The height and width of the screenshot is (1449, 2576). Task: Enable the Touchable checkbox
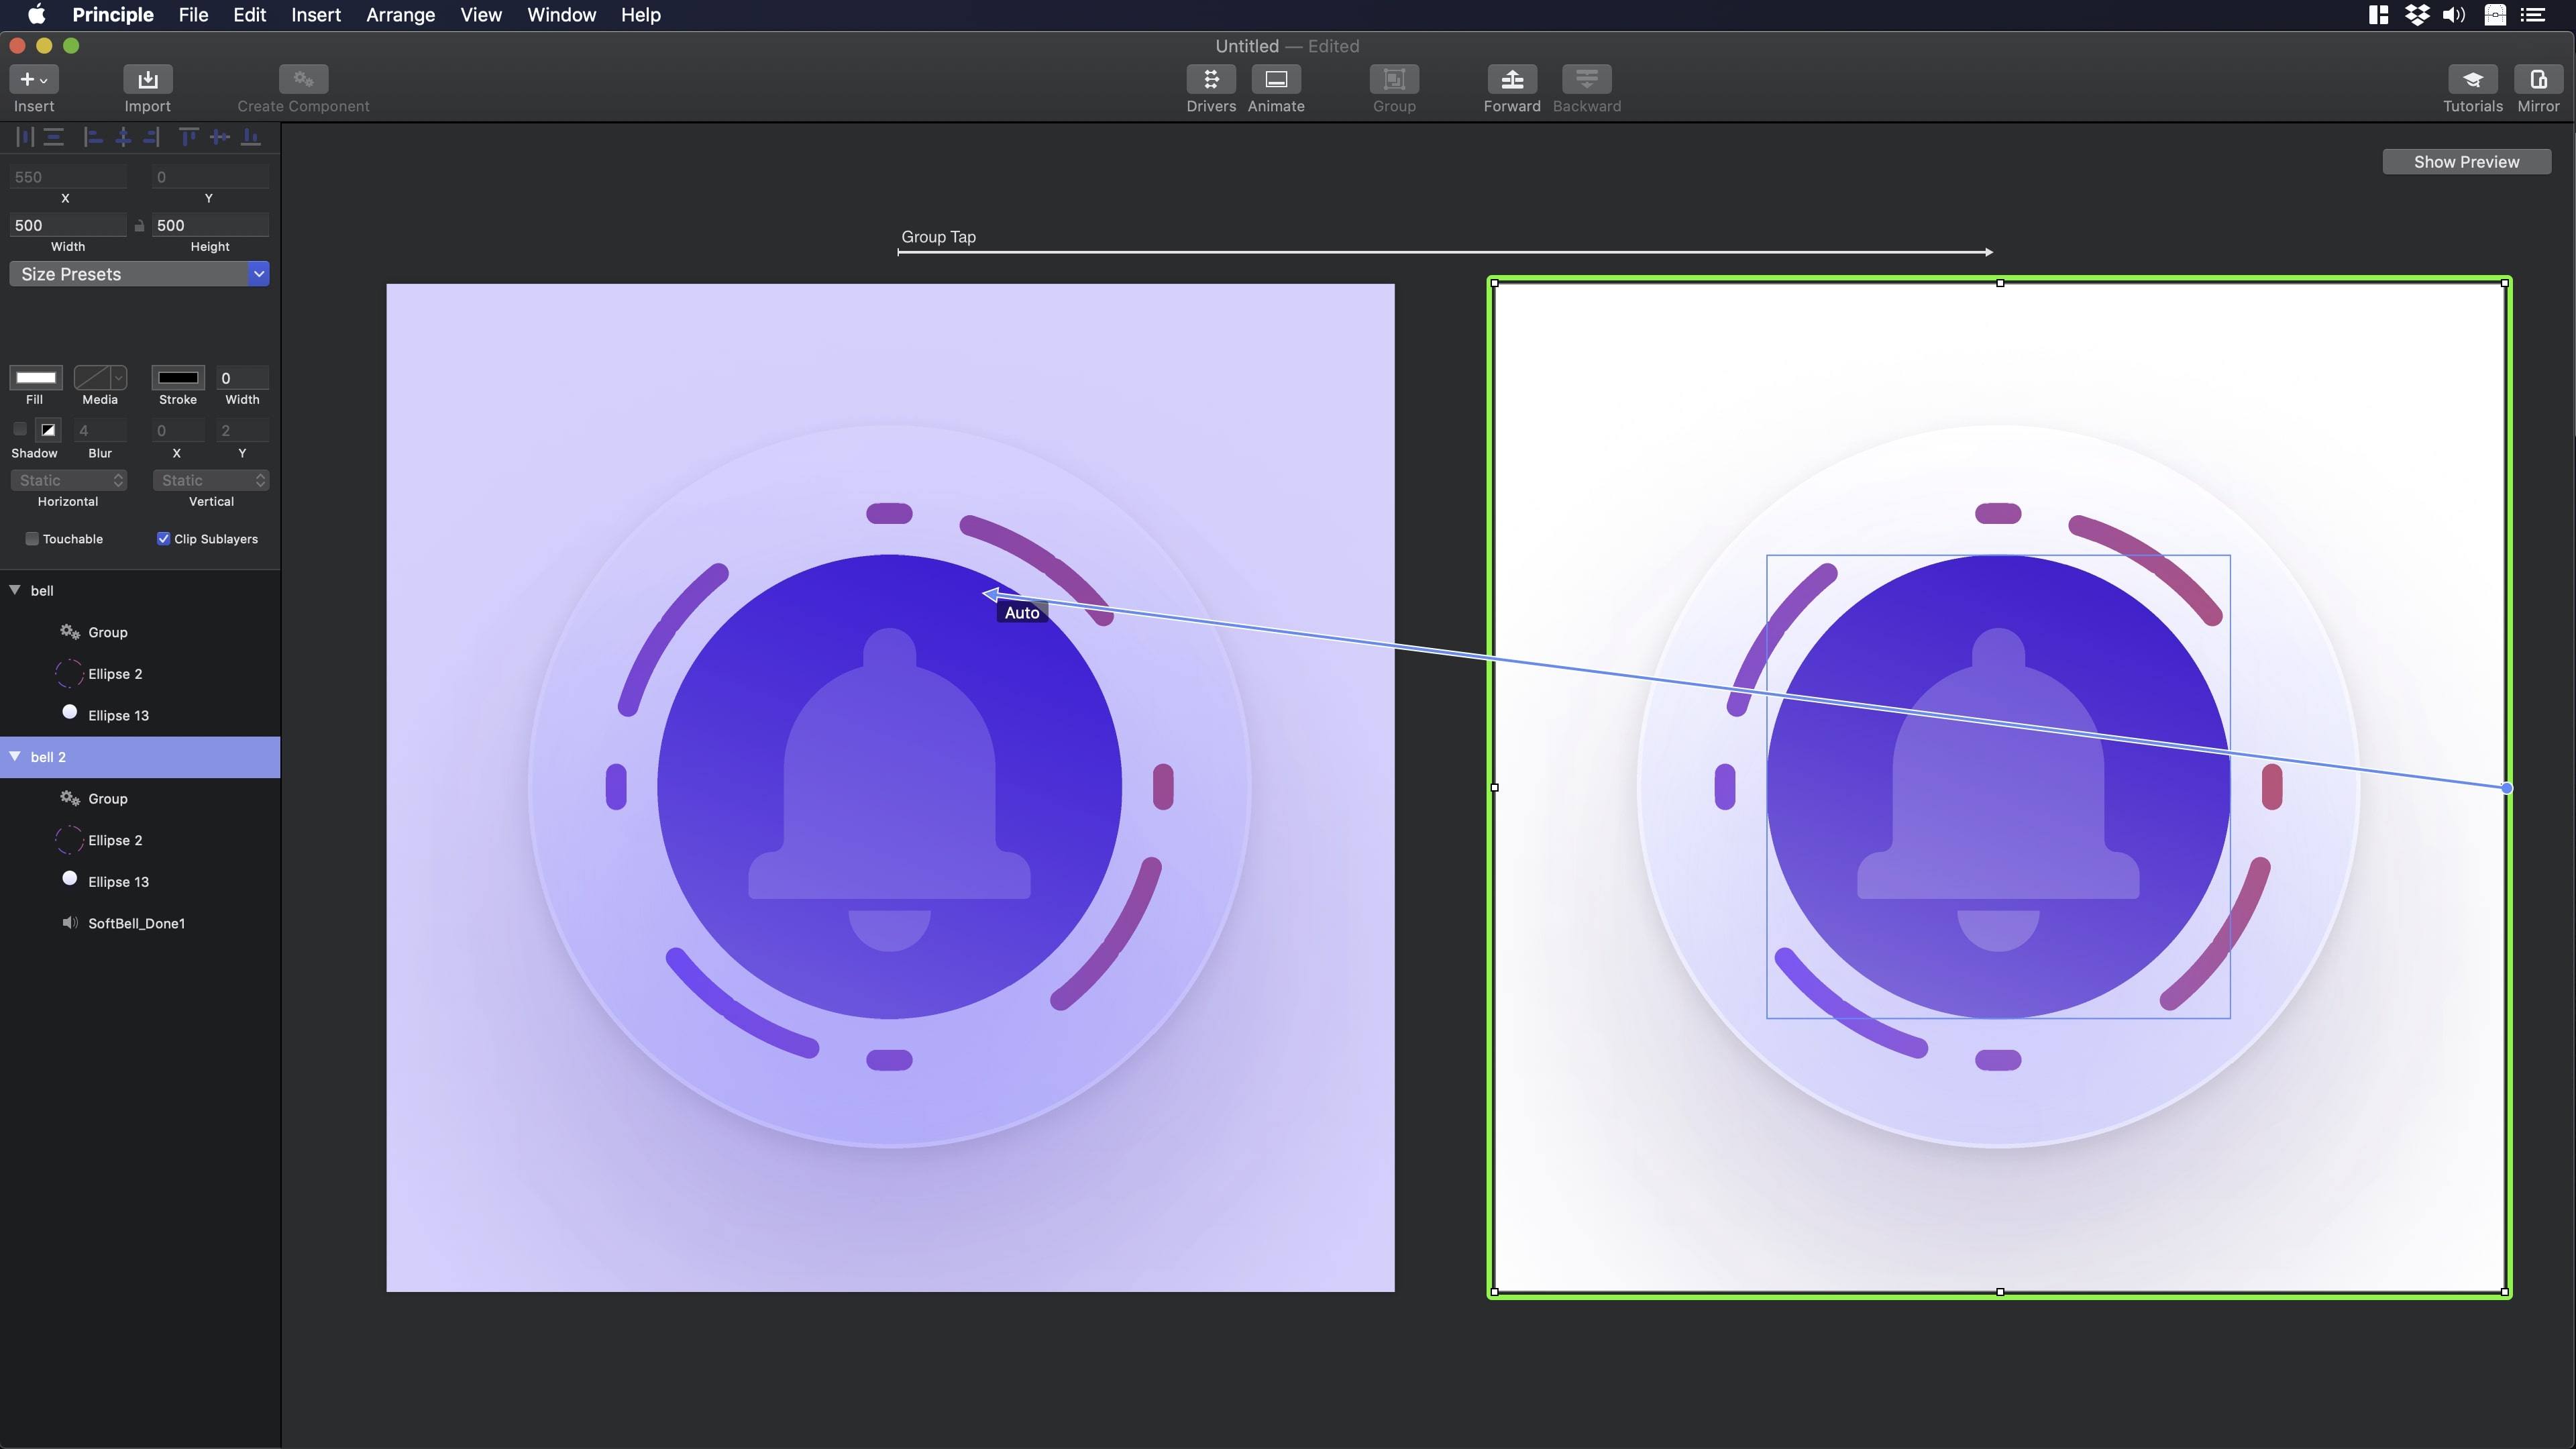(32, 539)
